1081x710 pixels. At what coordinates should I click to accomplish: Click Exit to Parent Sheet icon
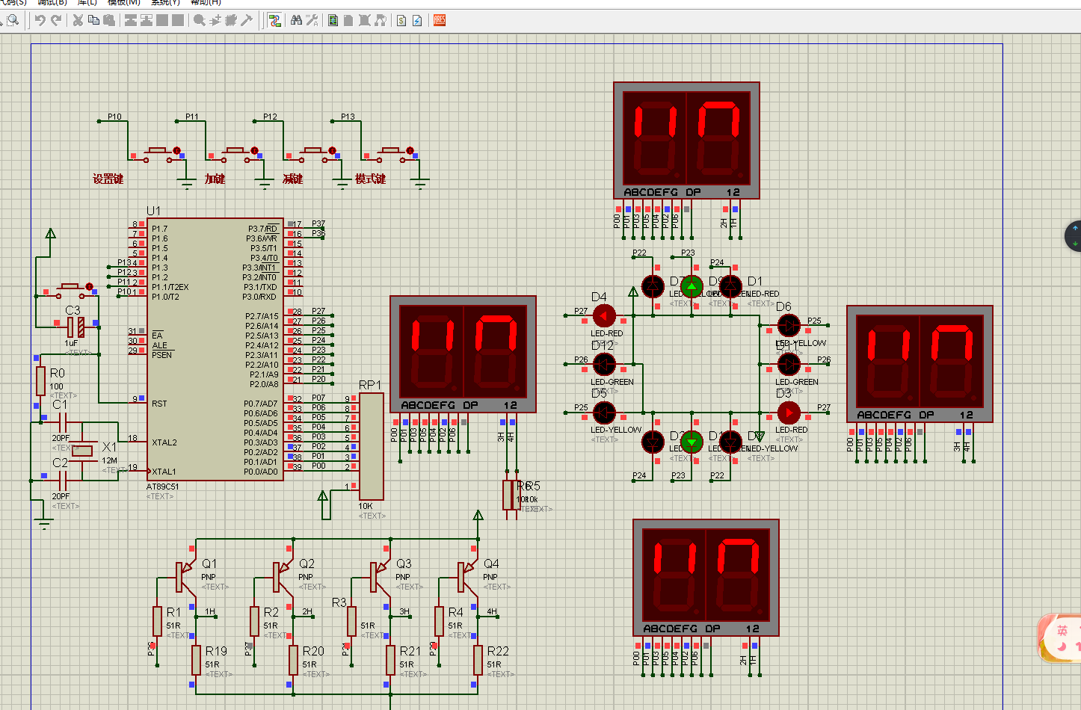380,20
